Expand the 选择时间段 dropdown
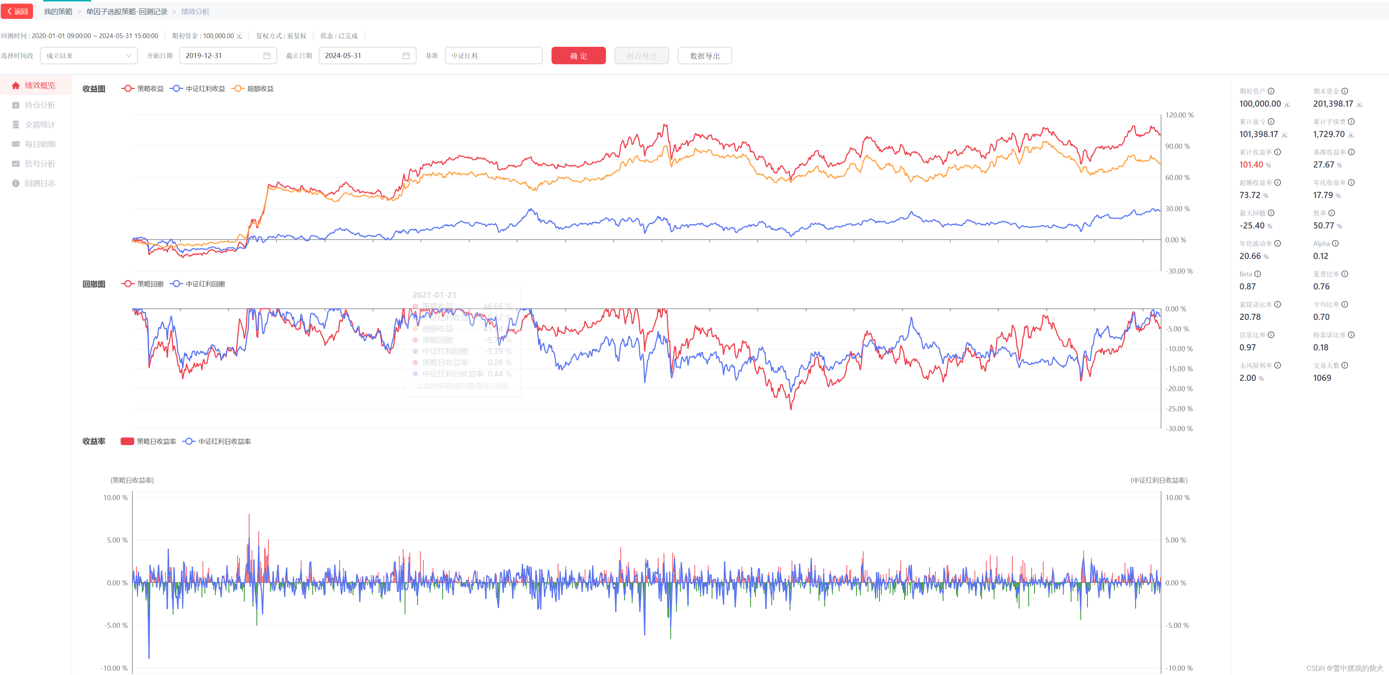This screenshot has height=675, width=1389. [x=89, y=55]
